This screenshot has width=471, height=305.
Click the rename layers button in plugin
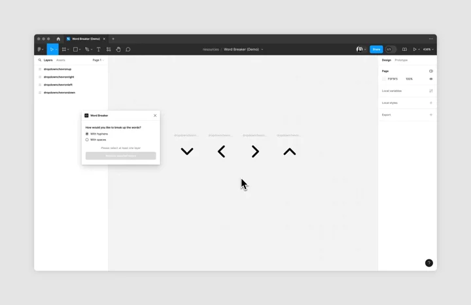(x=121, y=155)
